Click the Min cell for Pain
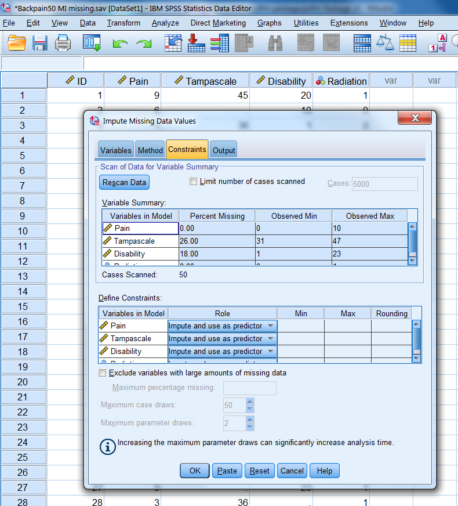This screenshot has width=458, height=506. pos(301,326)
